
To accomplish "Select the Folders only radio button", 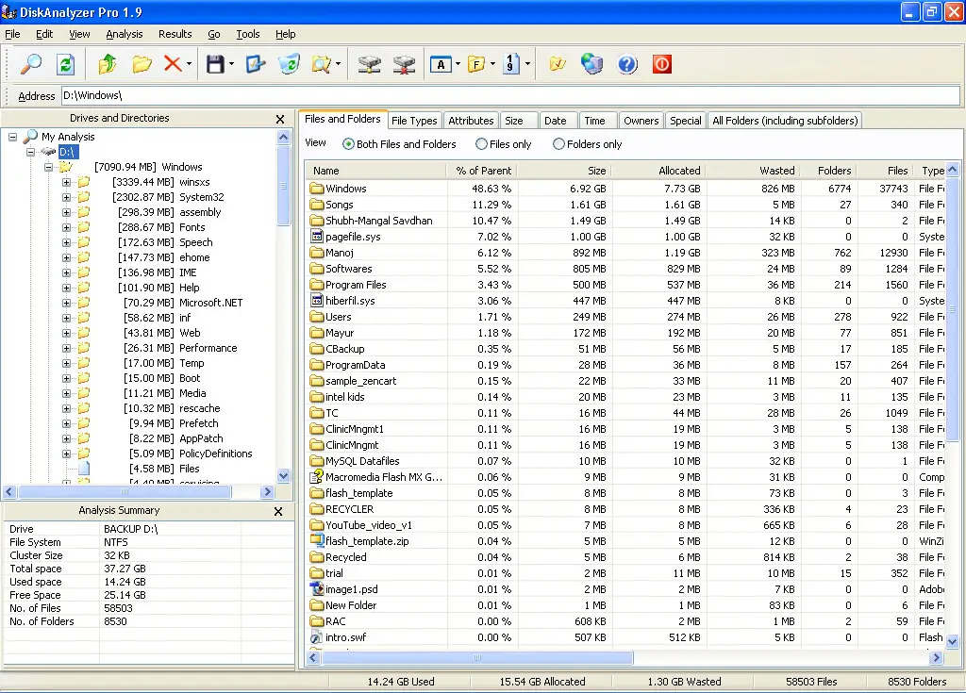I will click(x=558, y=144).
